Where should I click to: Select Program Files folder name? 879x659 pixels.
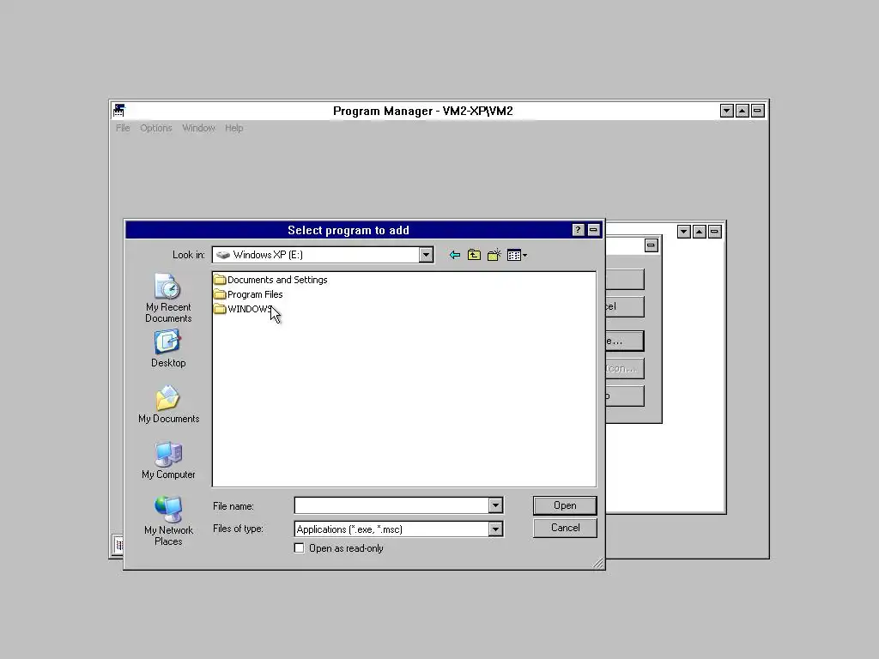[255, 294]
